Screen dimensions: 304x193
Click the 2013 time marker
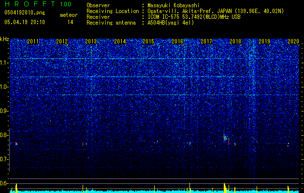(x=91, y=41)
